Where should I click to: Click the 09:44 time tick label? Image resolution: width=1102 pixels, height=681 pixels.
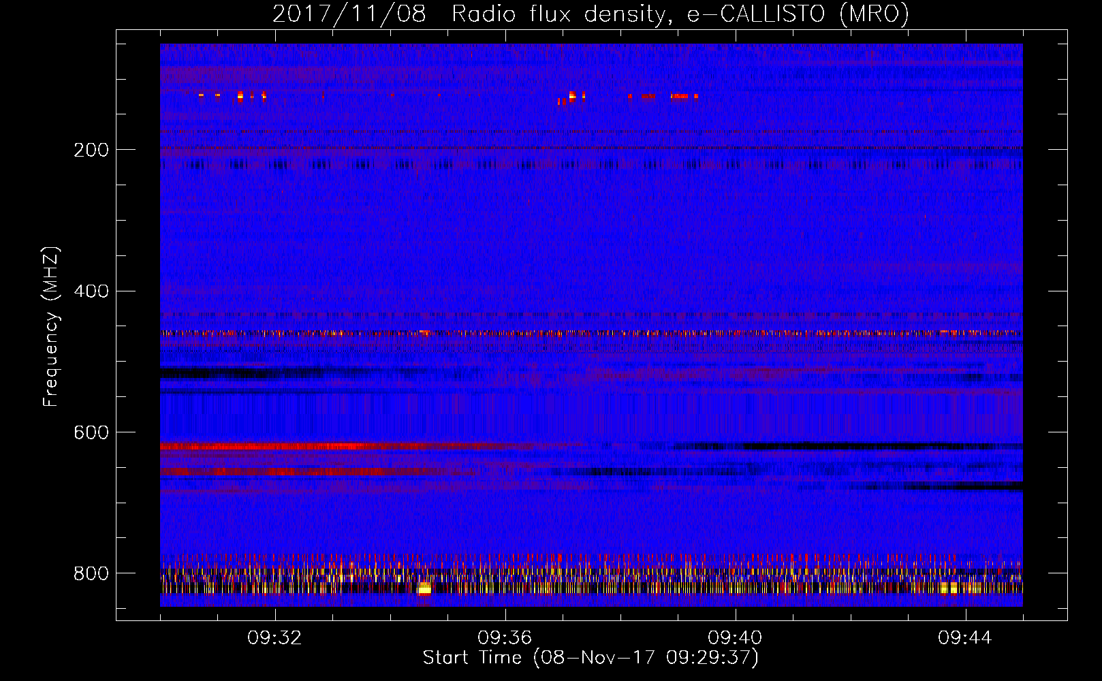pos(965,638)
